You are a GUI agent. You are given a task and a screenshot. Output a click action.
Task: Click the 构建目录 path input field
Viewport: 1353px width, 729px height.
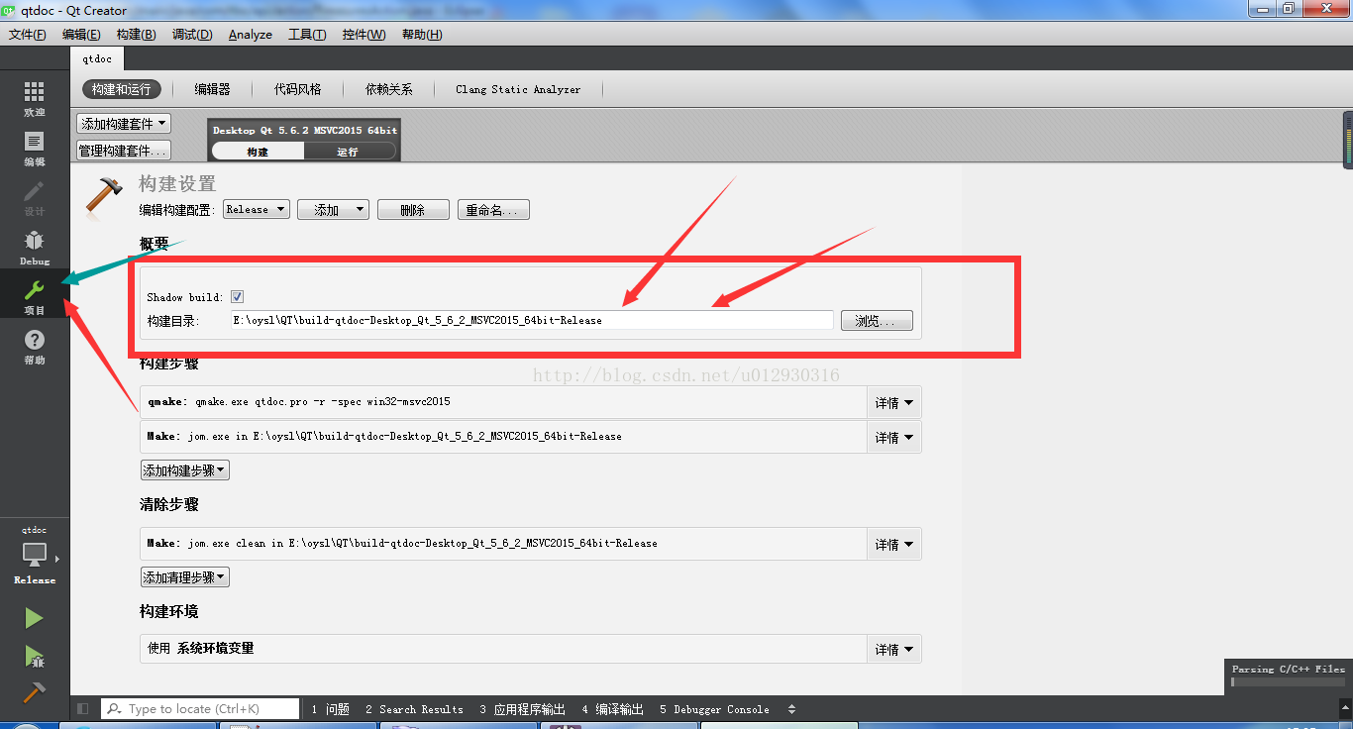531,320
